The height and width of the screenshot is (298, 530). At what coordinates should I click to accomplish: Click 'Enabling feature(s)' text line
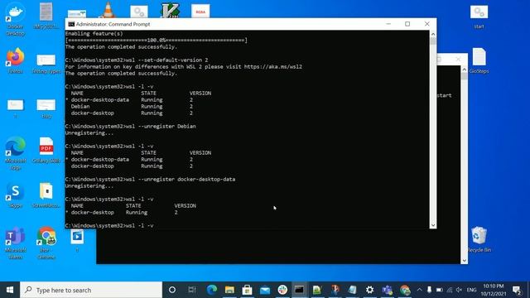[94, 33]
